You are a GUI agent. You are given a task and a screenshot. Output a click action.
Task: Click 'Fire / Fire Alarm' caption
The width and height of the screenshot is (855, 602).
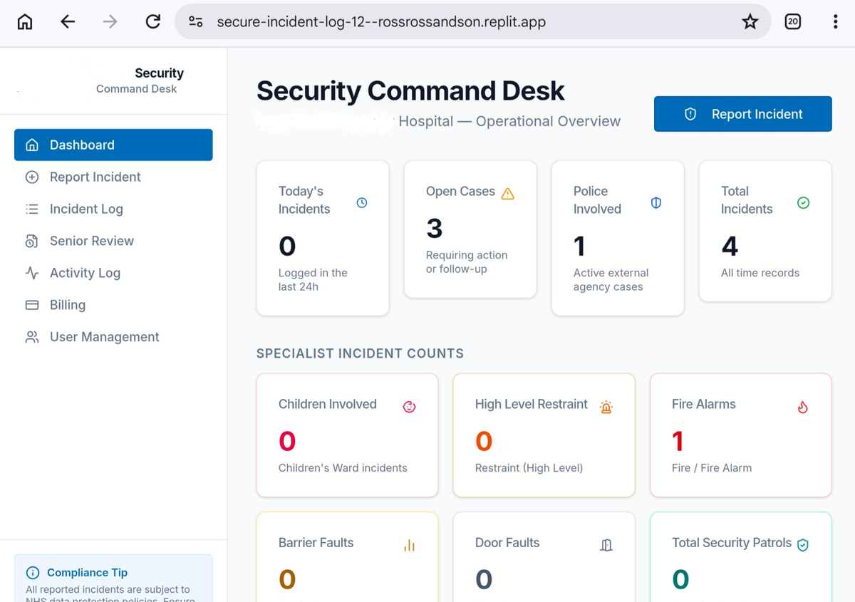[712, 468]
